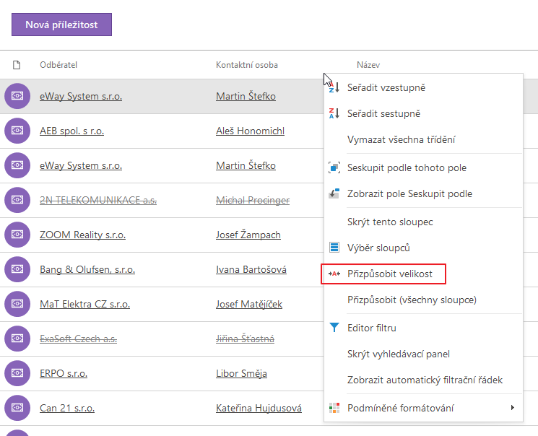Open the ZOOM Reality s.r.o. link
The height and width of the screenshot is (436, 538).
click(83, 235)
